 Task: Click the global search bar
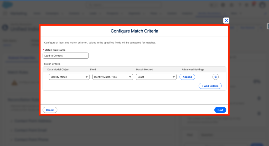pos(131,5)
